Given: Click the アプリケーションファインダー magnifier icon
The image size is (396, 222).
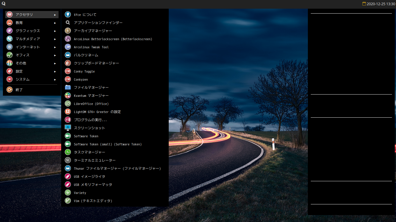Looking at the screenshot, I should click(x=68, y=23).
